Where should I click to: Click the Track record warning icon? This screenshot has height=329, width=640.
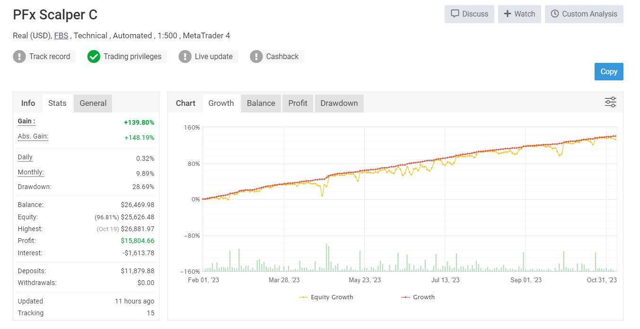point(19,56)
